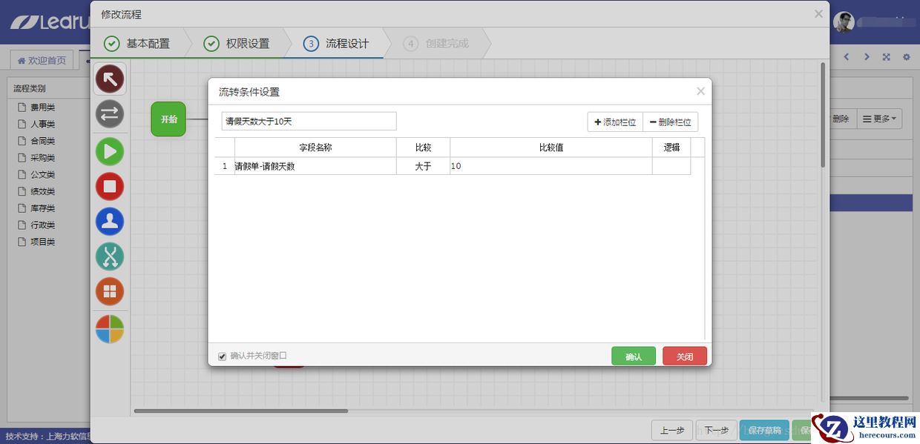The width and height of the screenshot is (920, 444).
Task: Select 采购类 in the category tree
Action: (42, 158)
